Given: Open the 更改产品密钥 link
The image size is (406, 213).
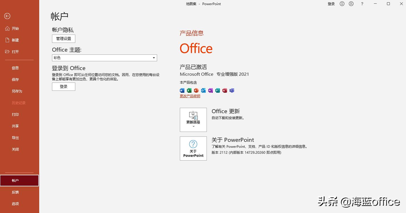Looking at the screenshot, I should tap(190, 96).
